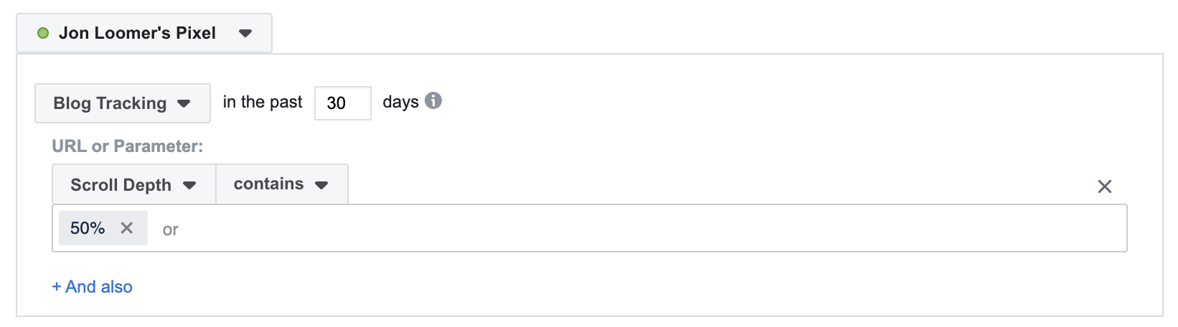The image size is (1178, 327).
Task: Click the 'or' placeholder to add value
Action: [171, 229]
